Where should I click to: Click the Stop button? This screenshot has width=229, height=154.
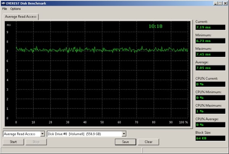(36, 142)
